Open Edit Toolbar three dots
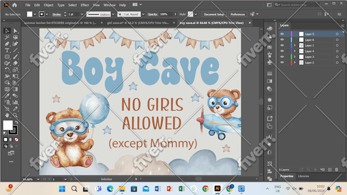This screenshot has height=195, width=347. [11, 162]
